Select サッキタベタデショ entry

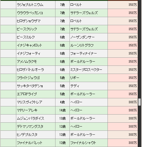69,86
